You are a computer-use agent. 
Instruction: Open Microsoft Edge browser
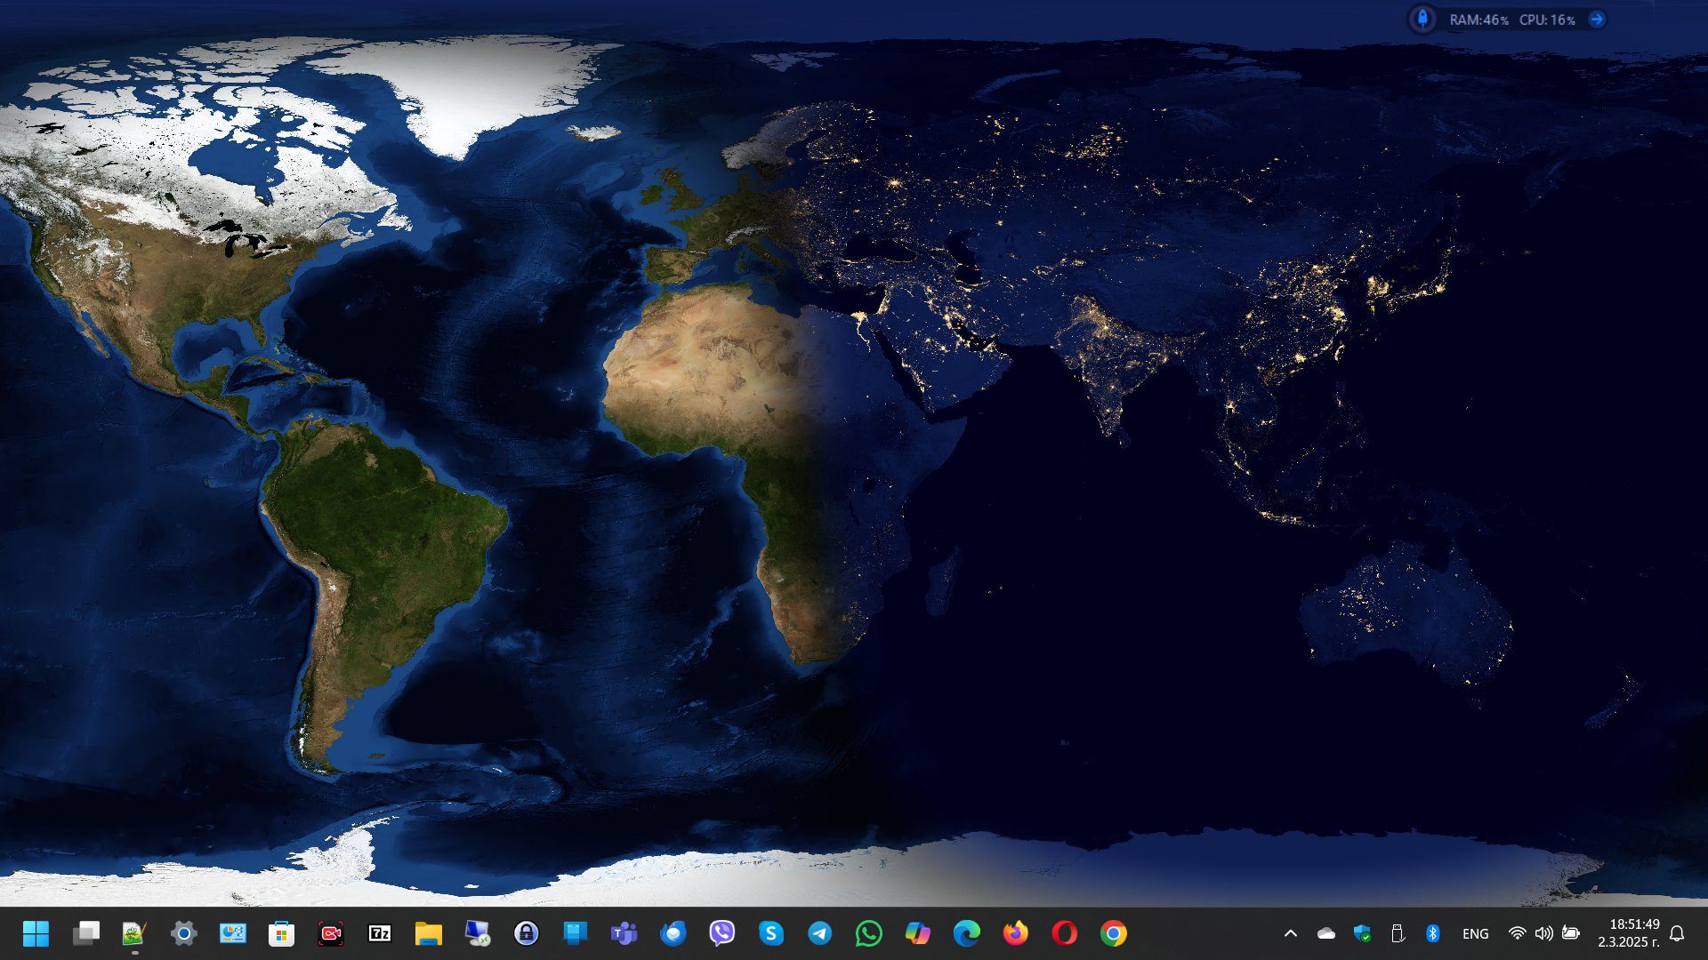pyautogui.click(x=967, y=933)
